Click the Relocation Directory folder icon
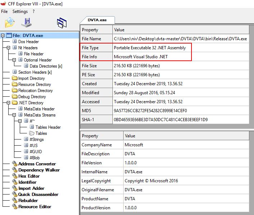Screen dimensions: 254x215 (15, 91)
